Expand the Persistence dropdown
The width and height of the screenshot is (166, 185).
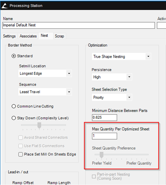pyautogui.click(x=111, y=77)
